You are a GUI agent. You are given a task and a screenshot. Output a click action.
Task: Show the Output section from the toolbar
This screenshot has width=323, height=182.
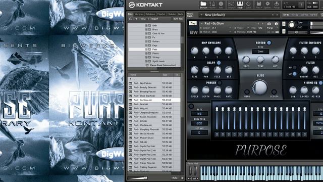point(231,5)
